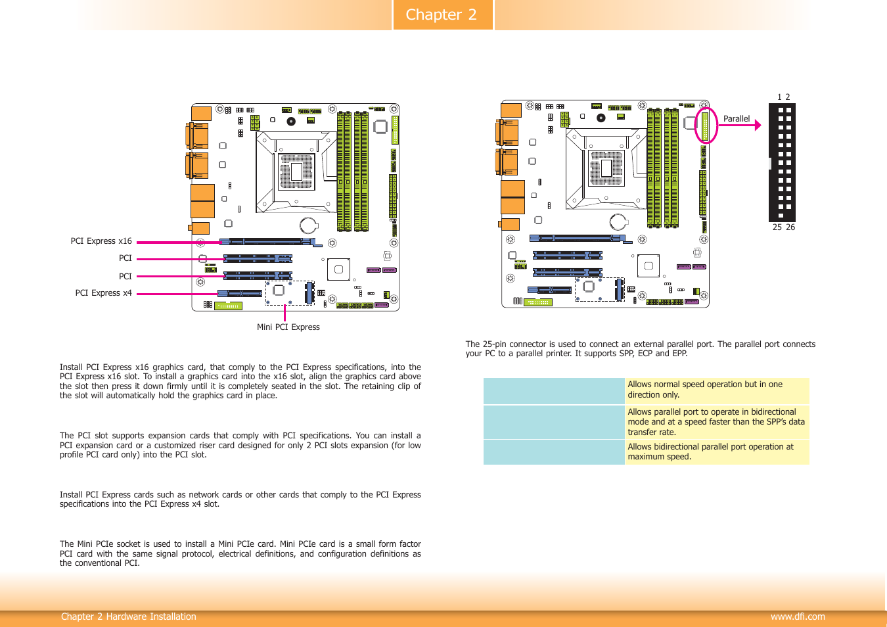Screen dimensions: 887x627
Task: Click the PCI Express x16 slot on left diagram
Action: pyautogui.click(x=270, y=242)
